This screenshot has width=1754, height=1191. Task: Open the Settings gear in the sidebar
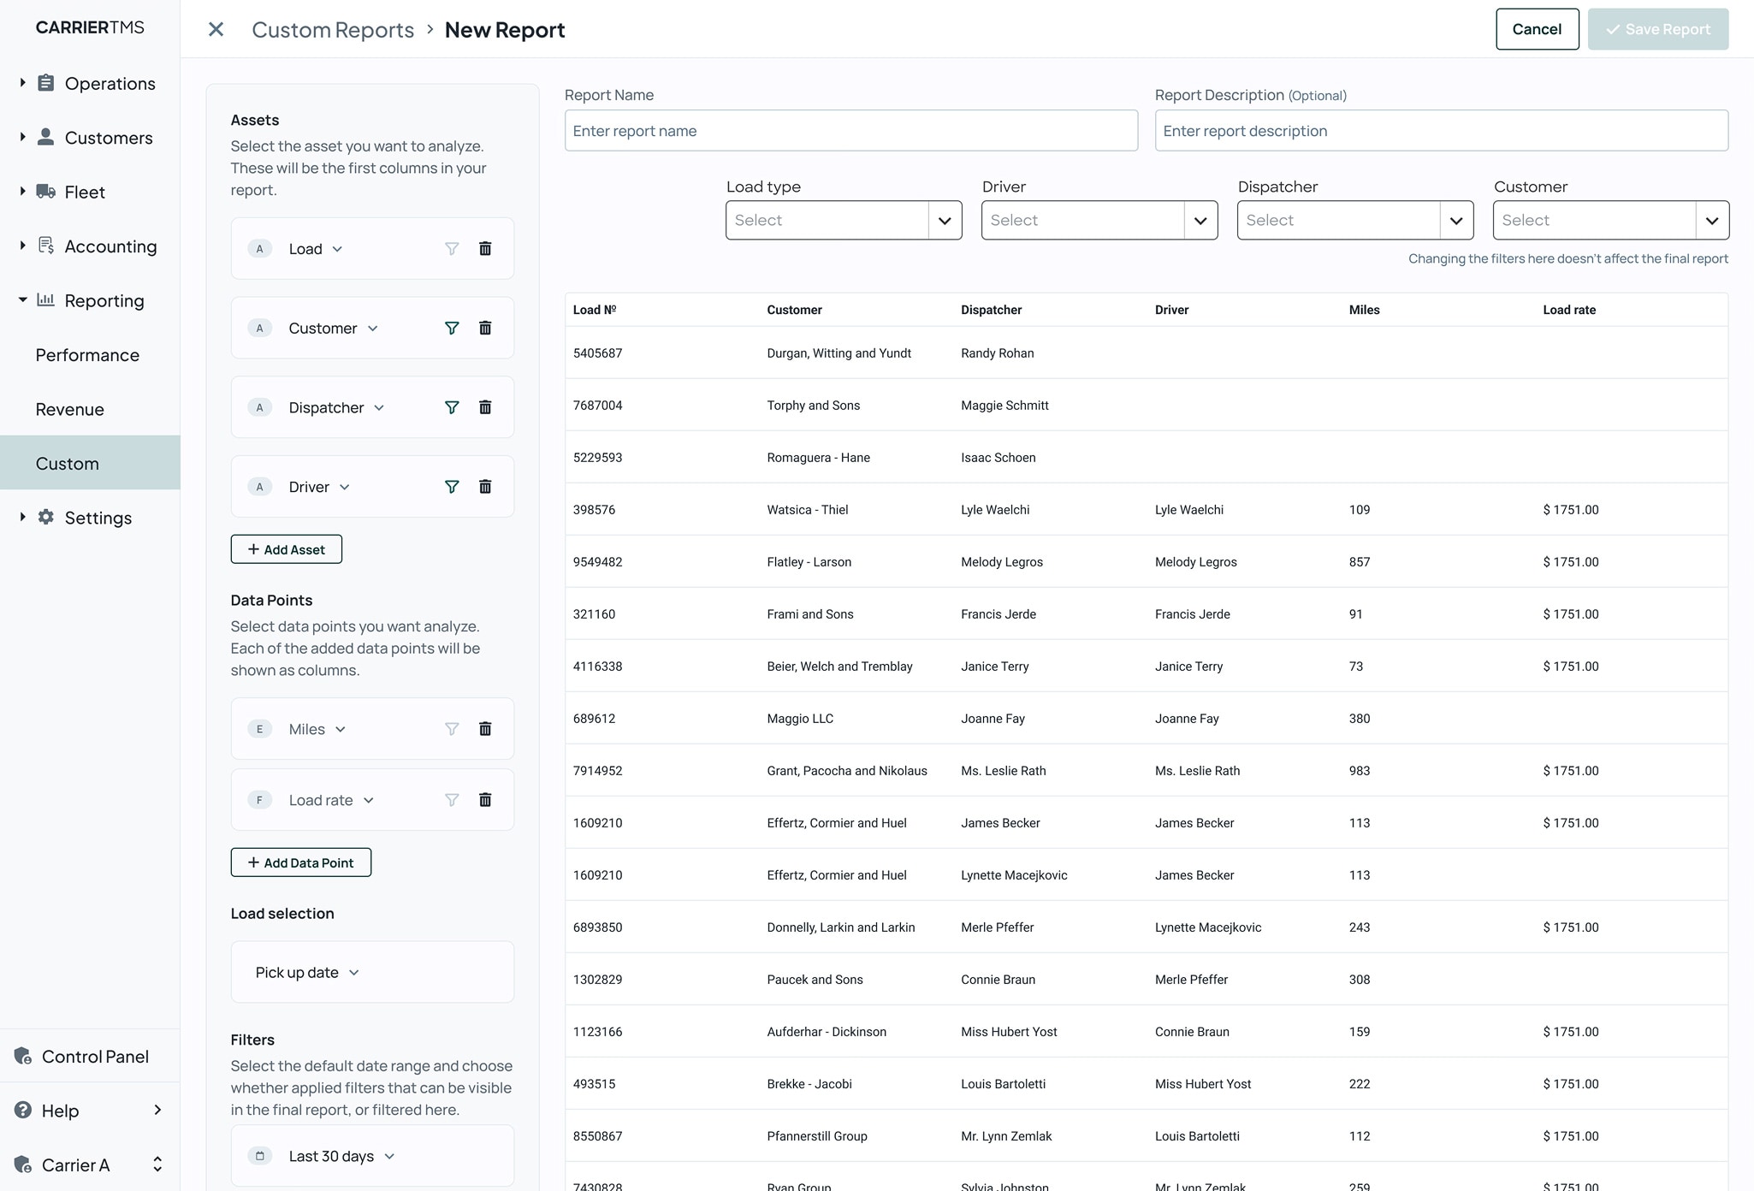click(45, 517)
